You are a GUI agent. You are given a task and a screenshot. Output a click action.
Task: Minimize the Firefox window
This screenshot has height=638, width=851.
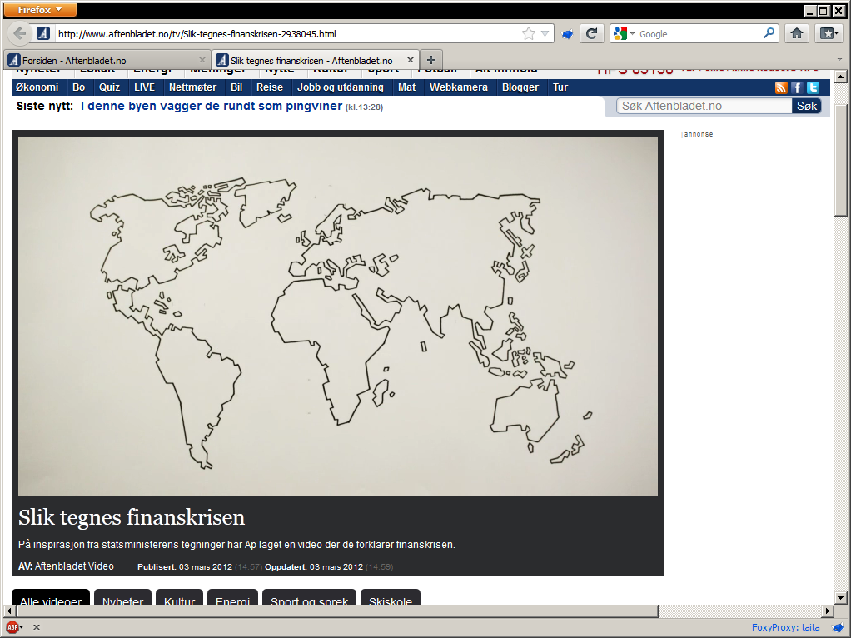(x=810, y=10)
